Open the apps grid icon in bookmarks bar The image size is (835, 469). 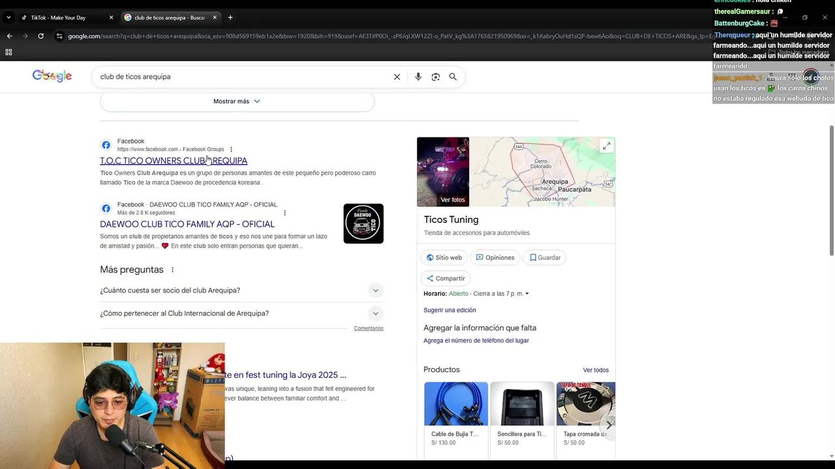(8, 52)
